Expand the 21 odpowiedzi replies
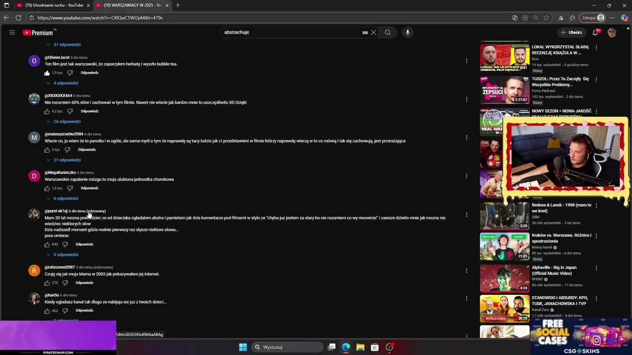This screenshot has width=632, height=355. click(63, 160)
